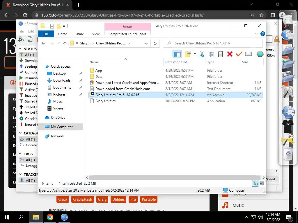Select OneDrive in navigation pane
Image resolution: width=298 pixels, height=223 pixels.
click(x=58, y=118)
